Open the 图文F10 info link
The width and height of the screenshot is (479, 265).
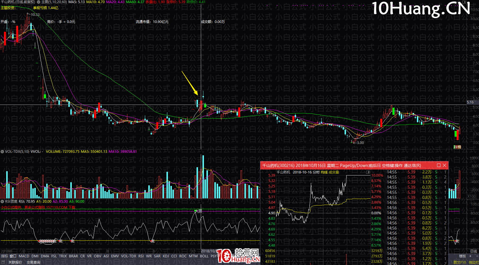point(460,262)
